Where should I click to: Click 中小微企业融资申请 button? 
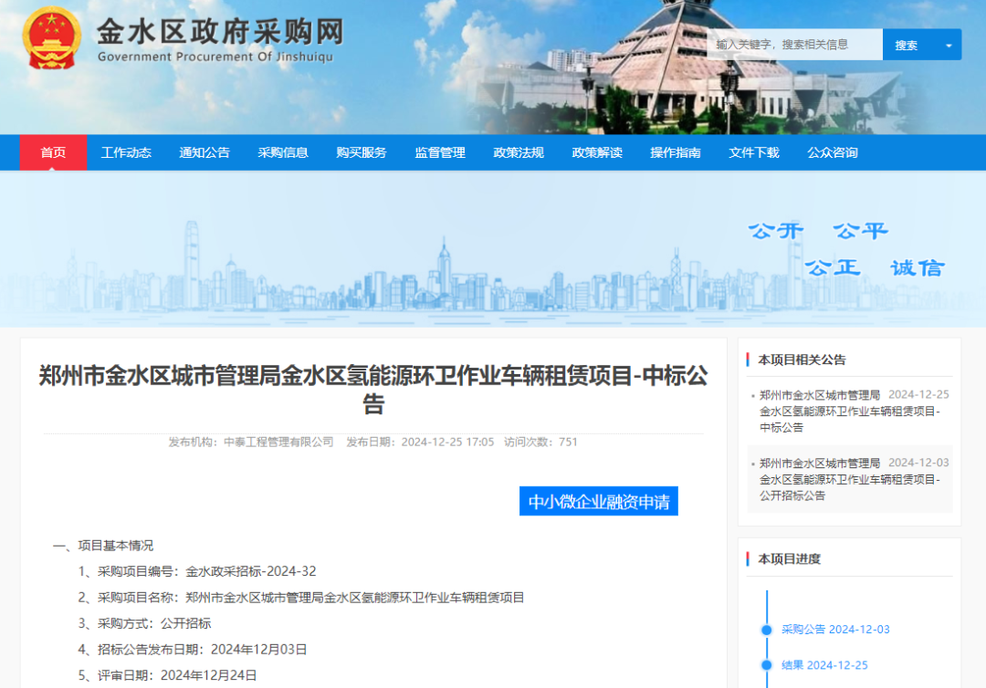point(599,501)
